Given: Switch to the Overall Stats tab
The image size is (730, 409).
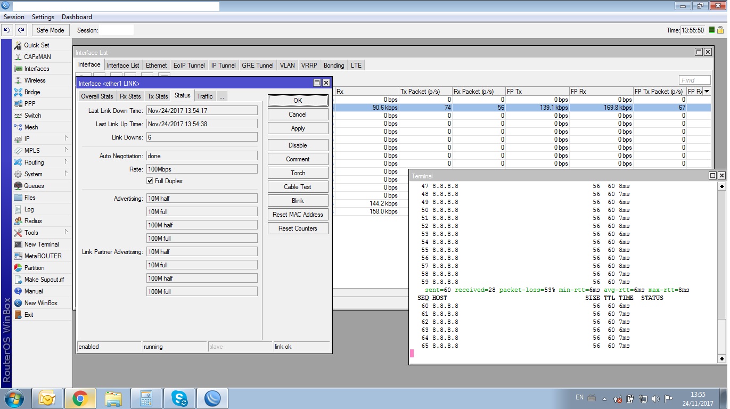Looking at the screenshot, I should point(97,96).
